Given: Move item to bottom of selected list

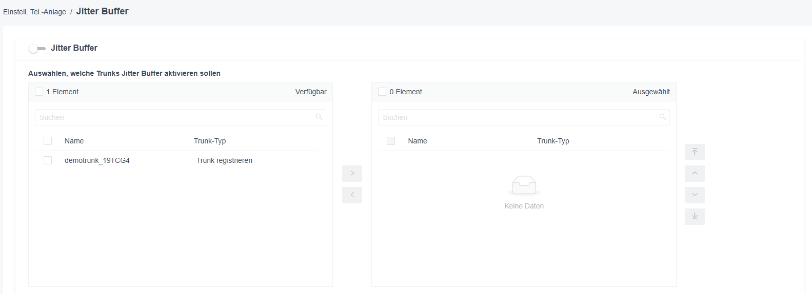Looking at the screenshot, I should 695,217.
